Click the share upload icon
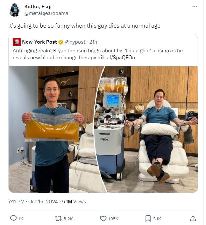The width and height of the screenshot is (206, 225). coord(193,218)
